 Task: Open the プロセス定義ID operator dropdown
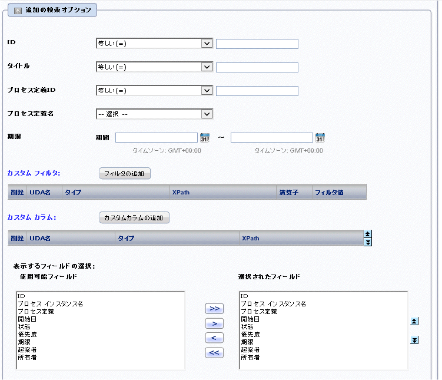[x=154, y=91]
